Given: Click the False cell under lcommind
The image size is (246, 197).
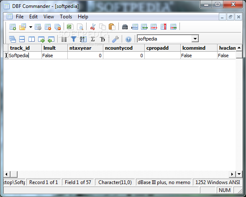Looking at the screenshot, I should tap(199, 56).
